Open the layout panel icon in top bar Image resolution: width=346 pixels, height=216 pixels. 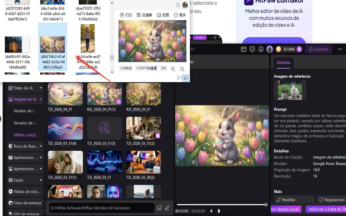pyautogui.click(x=243, y=49)
